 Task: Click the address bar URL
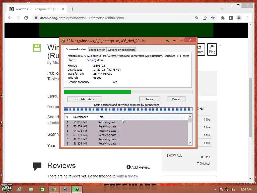tap(82, 18)
